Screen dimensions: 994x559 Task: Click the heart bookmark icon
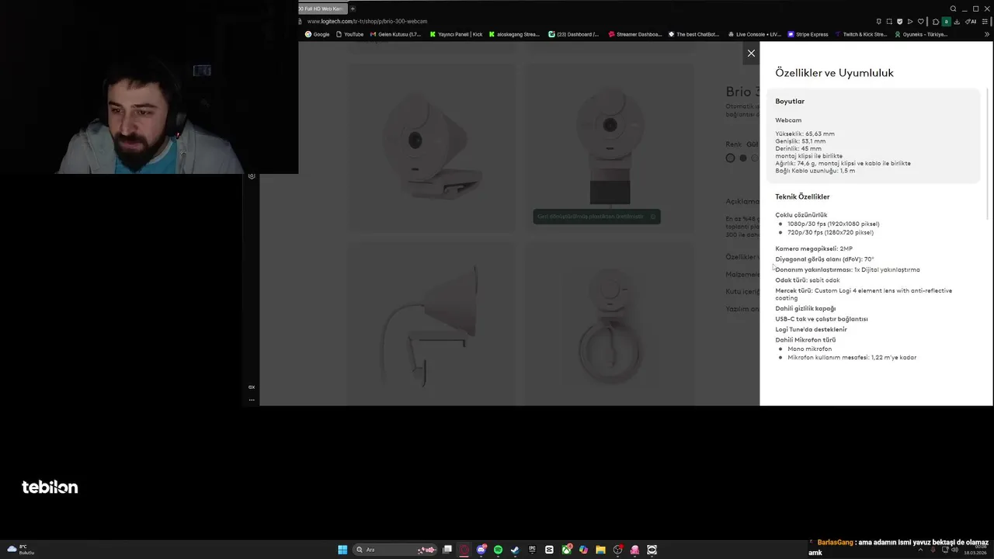[921, 21]
